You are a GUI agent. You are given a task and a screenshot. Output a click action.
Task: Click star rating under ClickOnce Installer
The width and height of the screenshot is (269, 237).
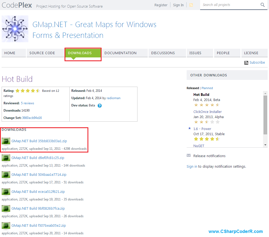[x=207, y=122]
